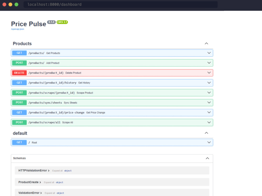
Task: Click Expand all for ProductCreate
Action: coord(49,182)
